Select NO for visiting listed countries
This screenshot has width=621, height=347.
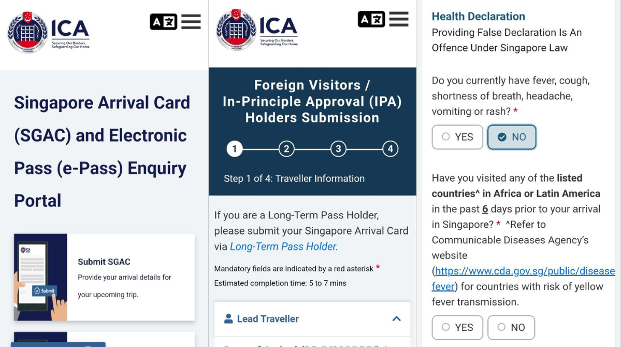[x=511, y=327]
